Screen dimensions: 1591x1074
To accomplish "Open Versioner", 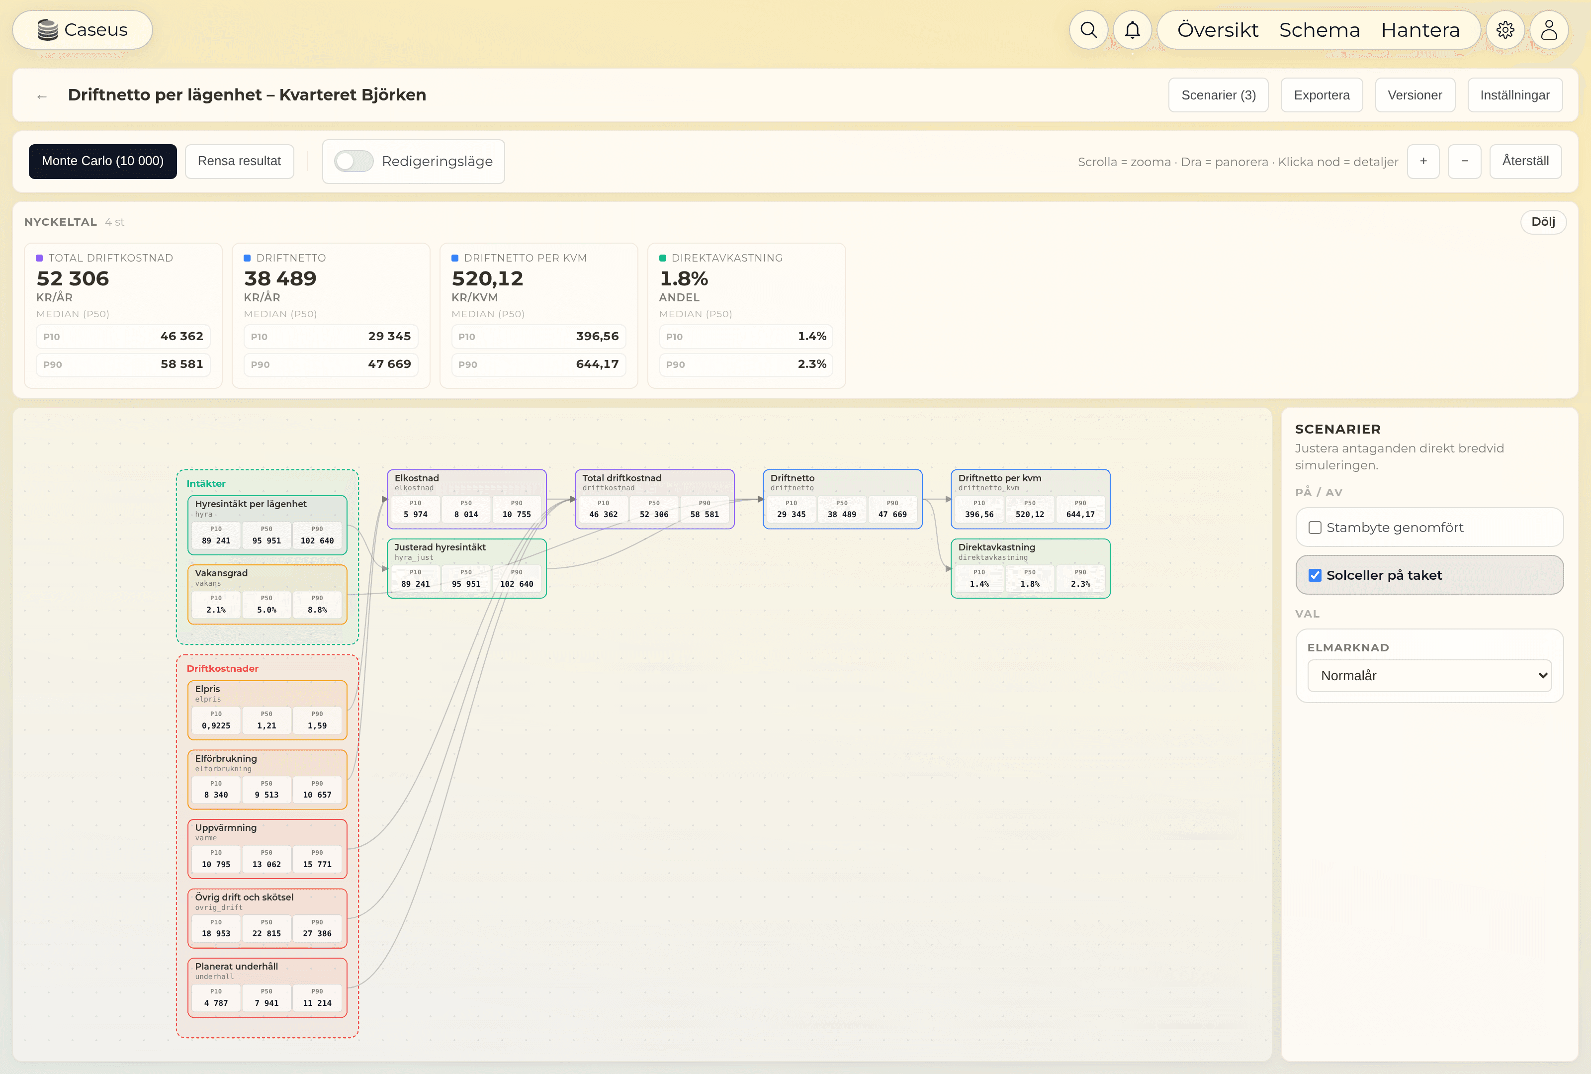I will point(1414,95).
